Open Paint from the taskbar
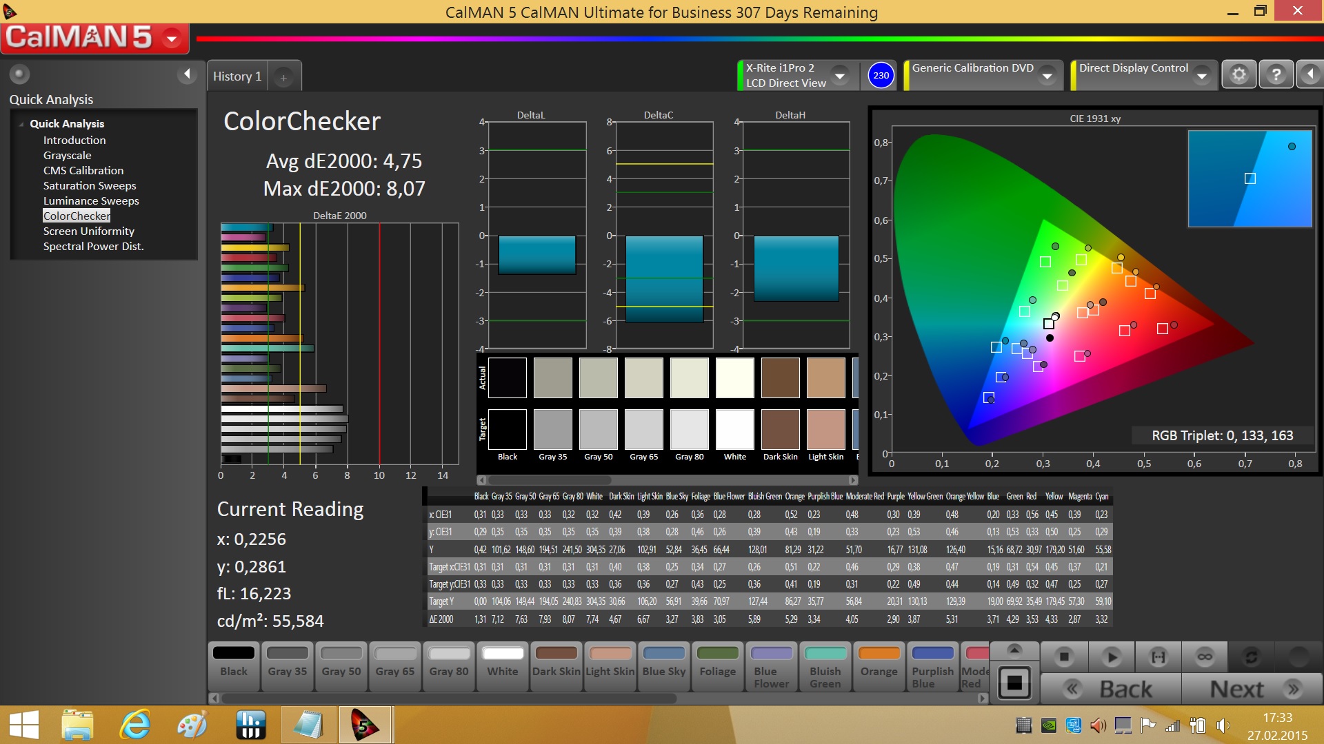 (x=192, y=725)
